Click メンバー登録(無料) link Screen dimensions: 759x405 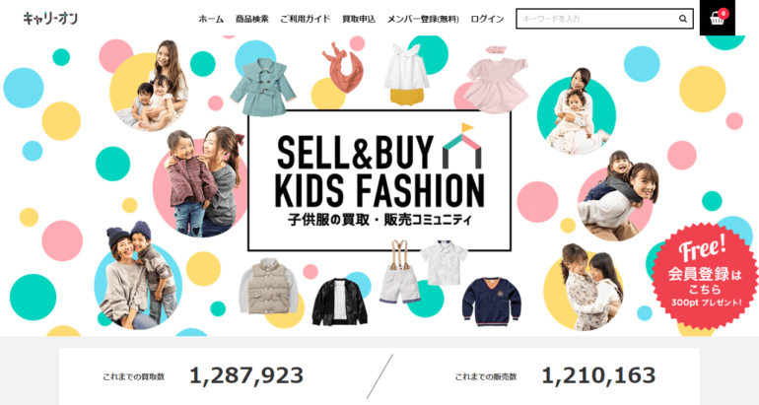pyautogui.click(x=423, y=19)
